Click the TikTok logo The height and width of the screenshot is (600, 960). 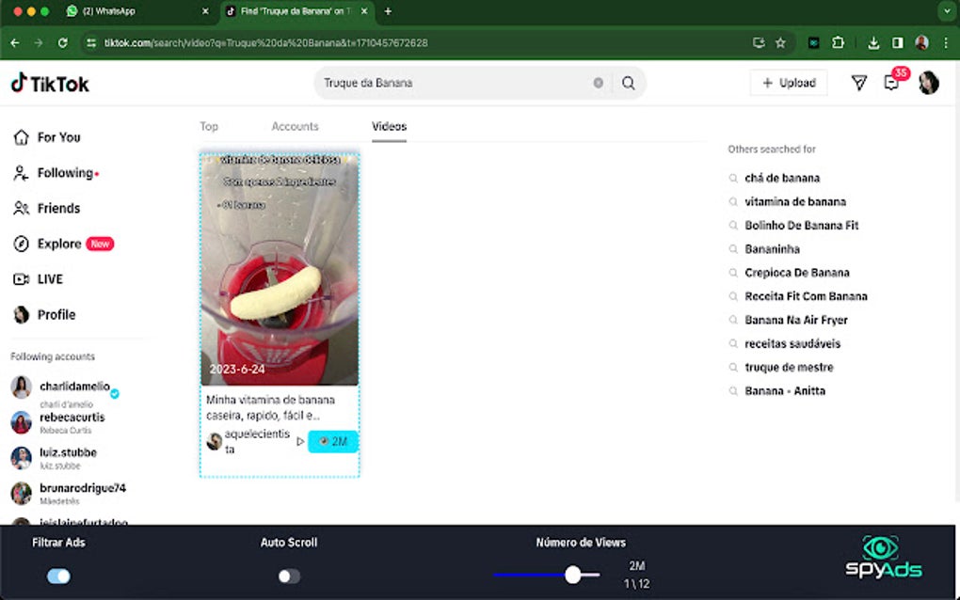(50, 83)
